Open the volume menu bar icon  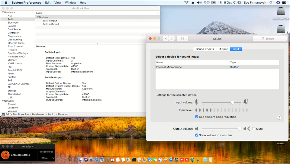[x=199, y=3]
